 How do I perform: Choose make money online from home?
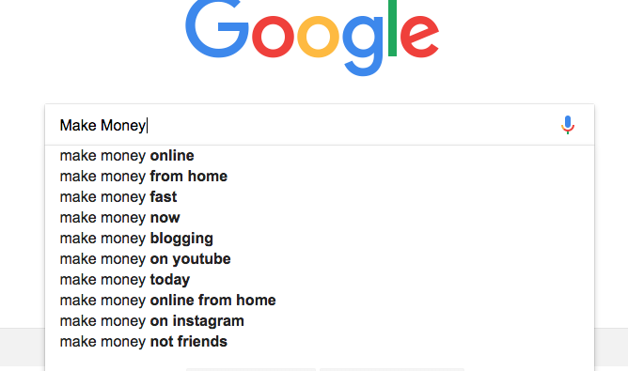coord(320,301)
